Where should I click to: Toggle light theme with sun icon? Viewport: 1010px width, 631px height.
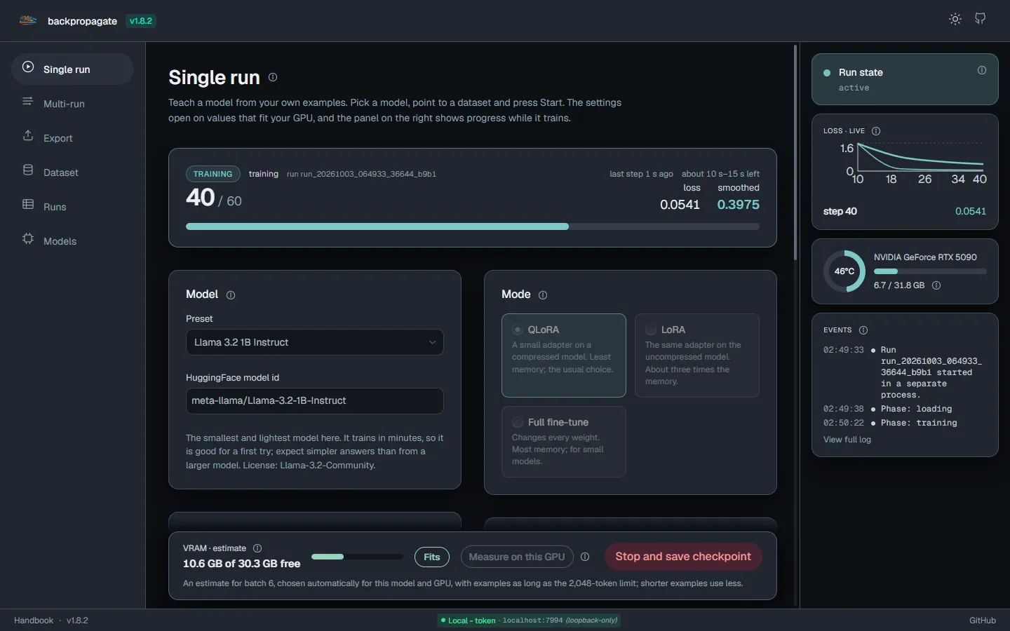coord(955,19)
